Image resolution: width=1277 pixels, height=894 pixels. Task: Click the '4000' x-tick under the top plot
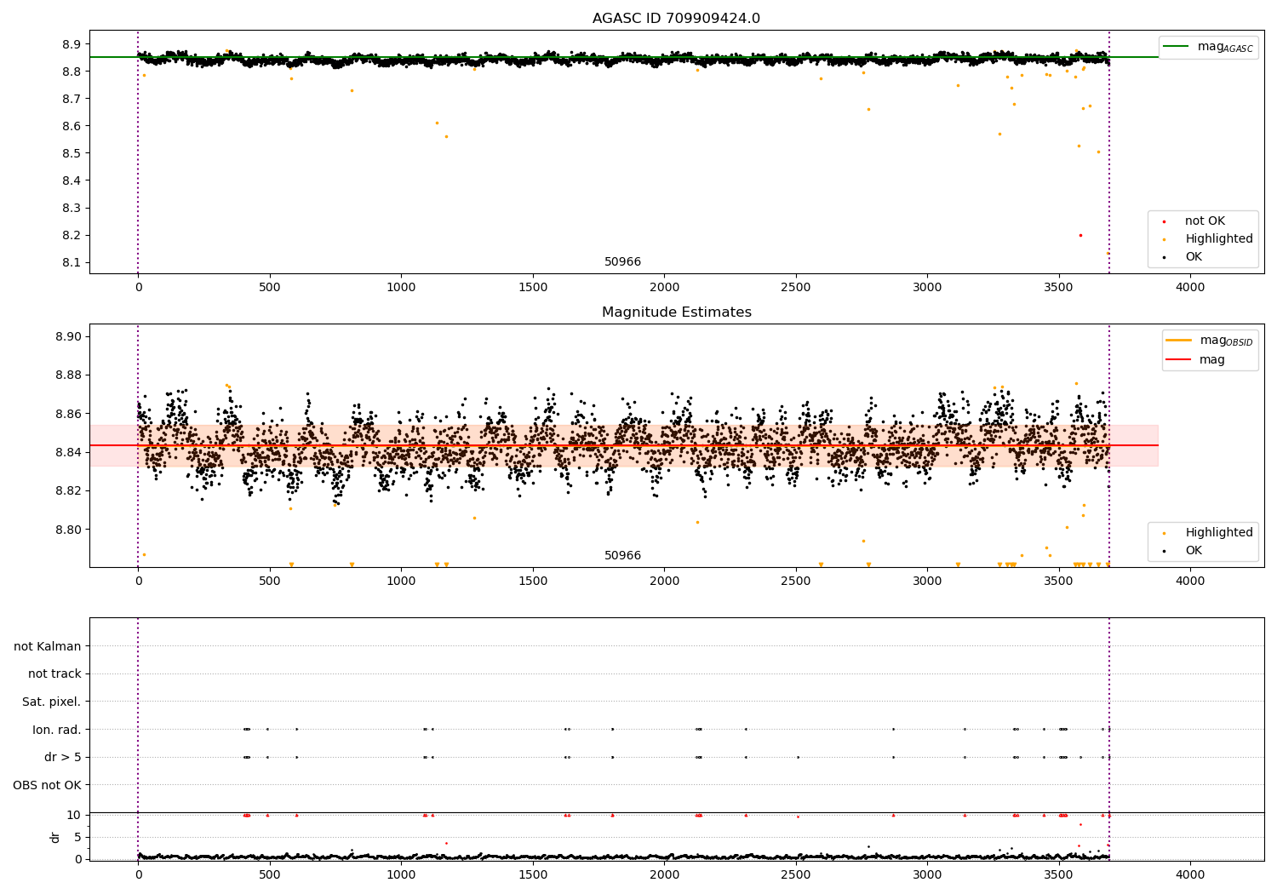(x=1190, y=288)
